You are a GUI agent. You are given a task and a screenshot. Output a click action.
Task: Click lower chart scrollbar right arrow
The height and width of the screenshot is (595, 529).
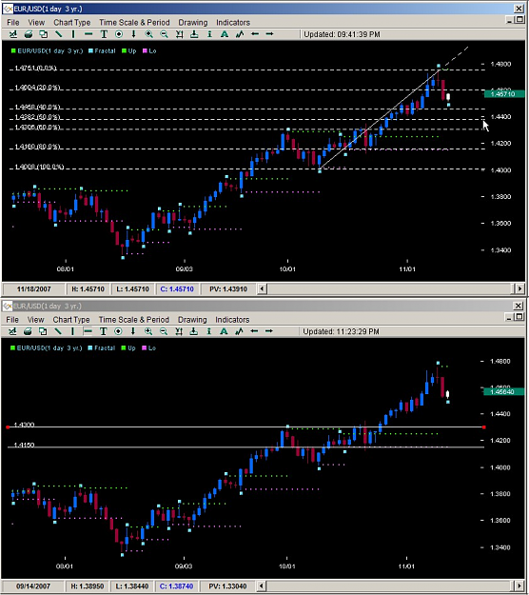pyautogui.click(x=519, y=586)
